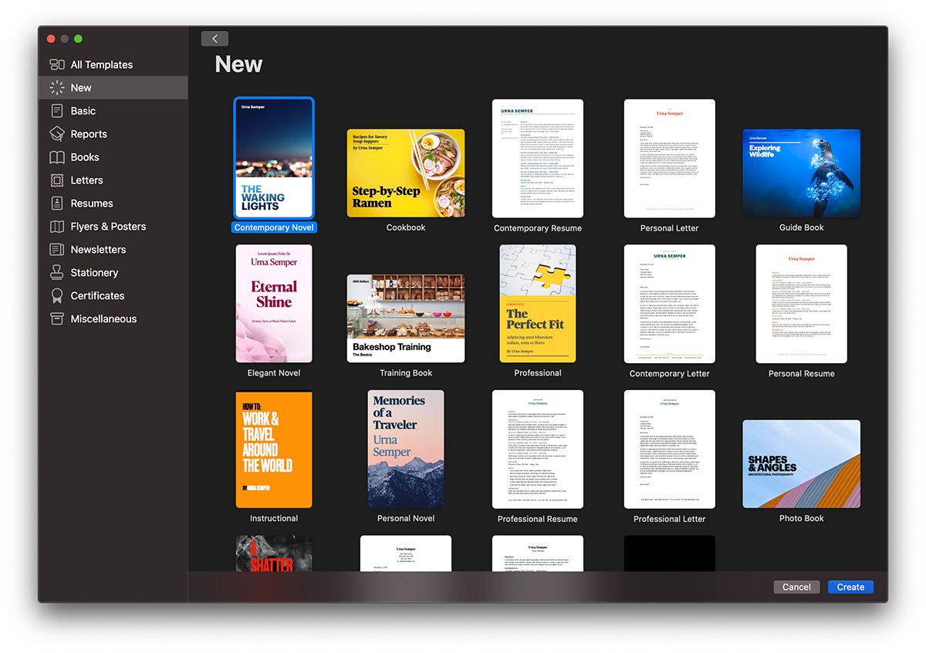Click the Books open-book icon

(x=57, y=157)
